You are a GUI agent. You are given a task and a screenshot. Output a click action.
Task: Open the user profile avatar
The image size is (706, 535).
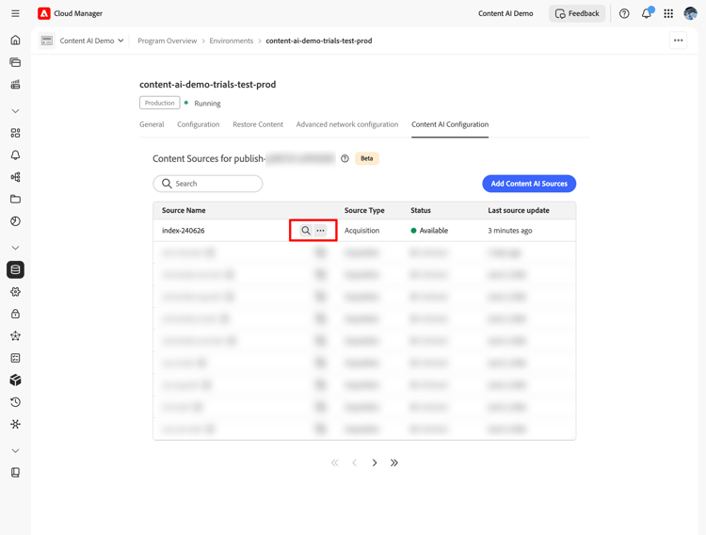690,13
